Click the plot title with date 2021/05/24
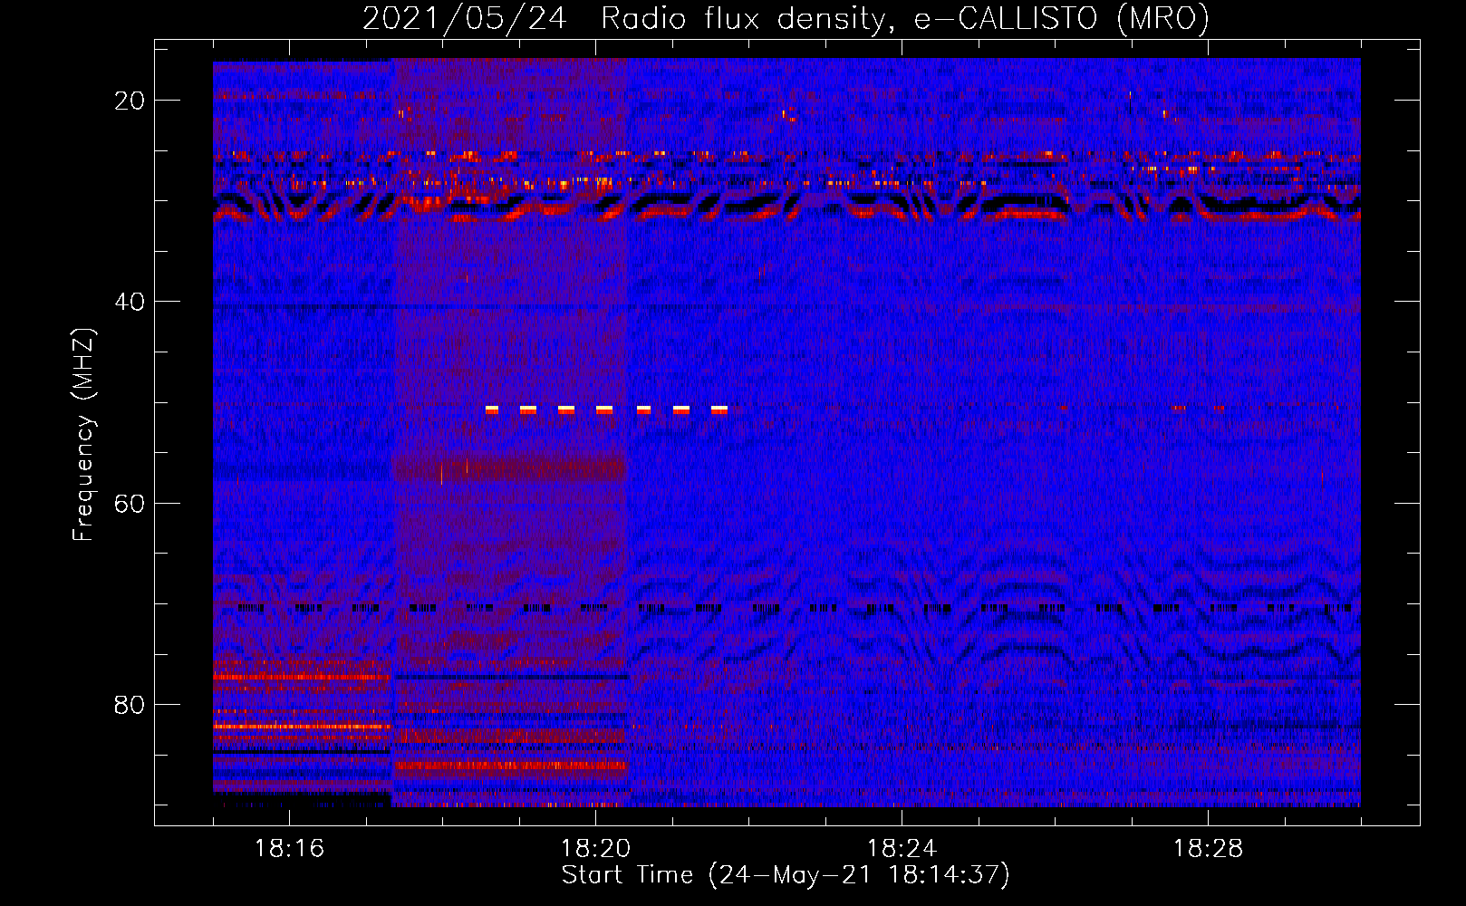 click(x=786, y=18)
